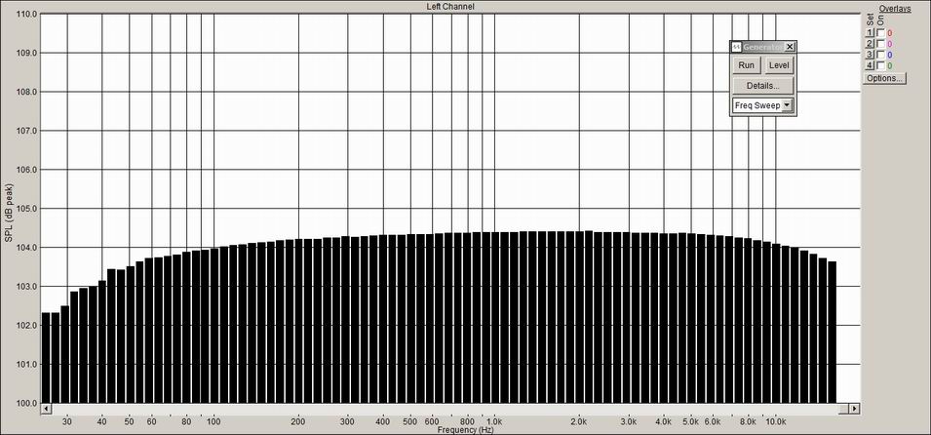
Task: Click the 1.0k frequency label
Action: click(x=494, y=421)
